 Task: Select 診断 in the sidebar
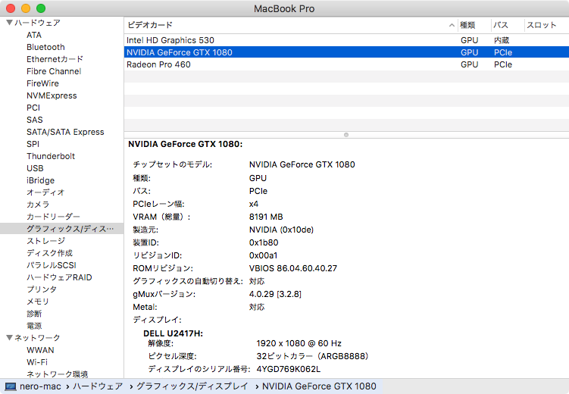point(34,314)
